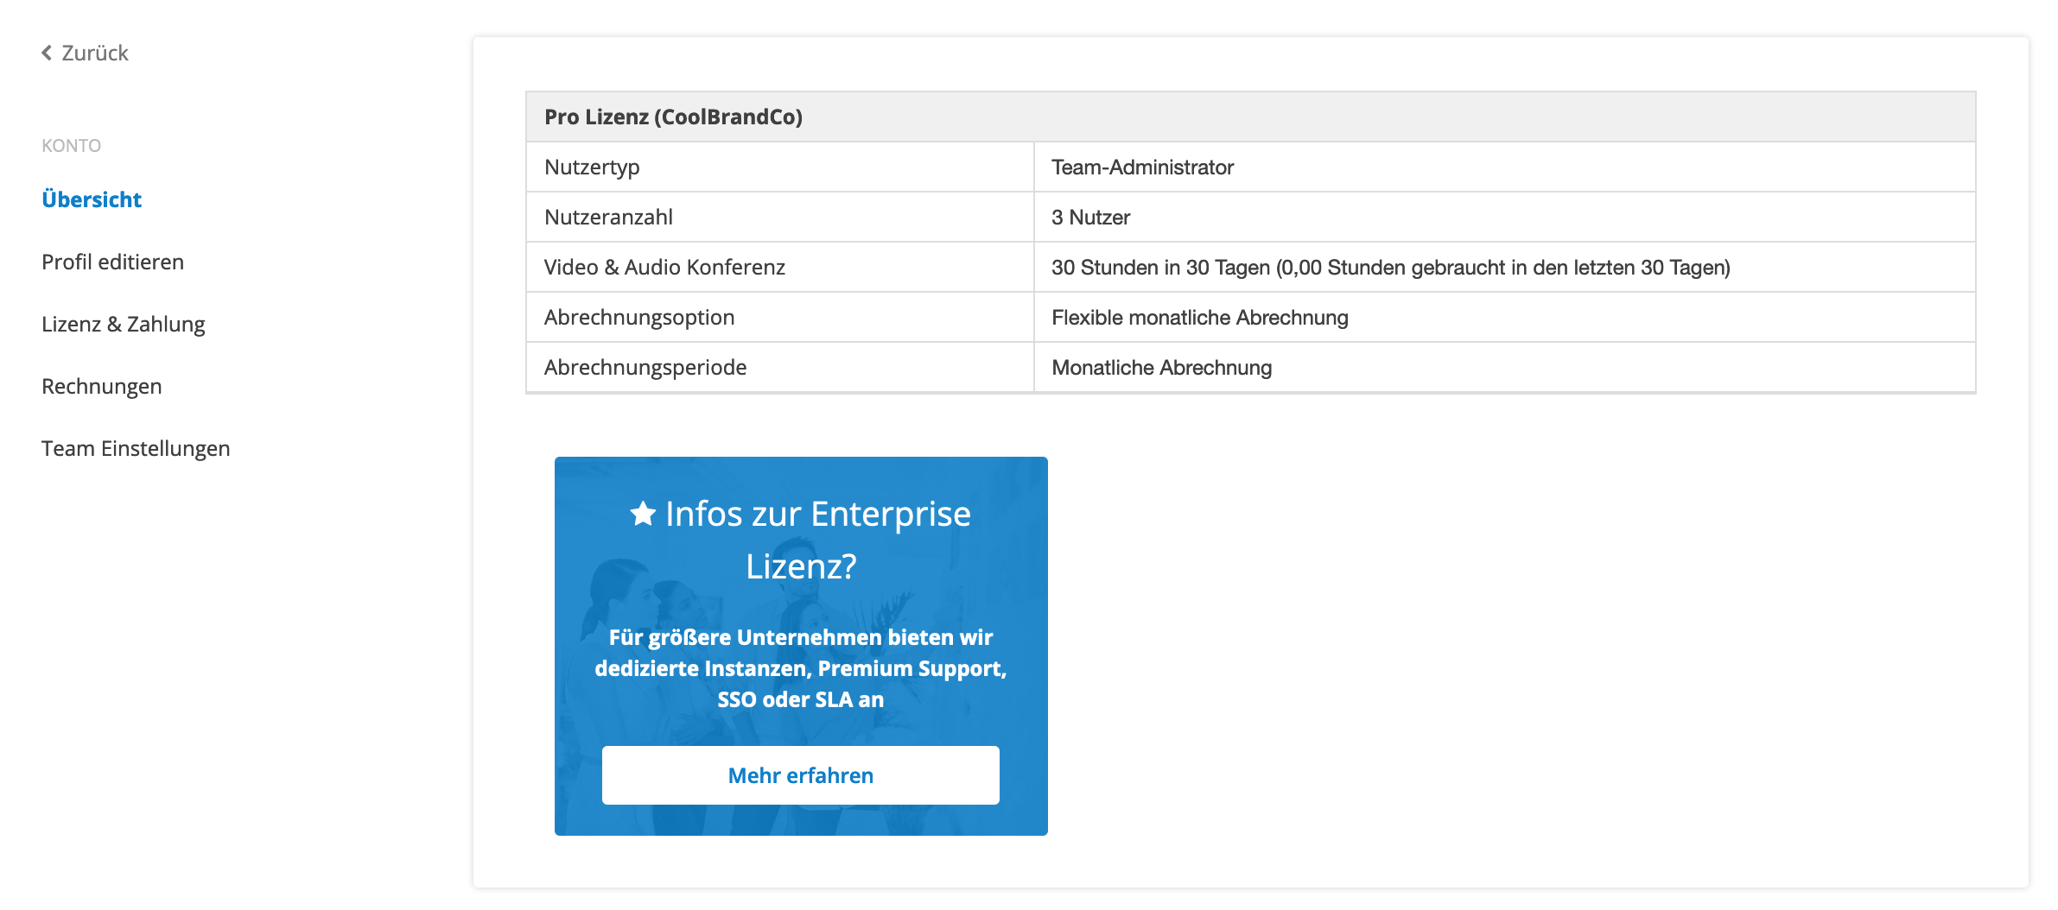Click the Zurück back chevron icon
This screenshot has height=910, width=2058.
pyautogui.click(x=47, y=53)
